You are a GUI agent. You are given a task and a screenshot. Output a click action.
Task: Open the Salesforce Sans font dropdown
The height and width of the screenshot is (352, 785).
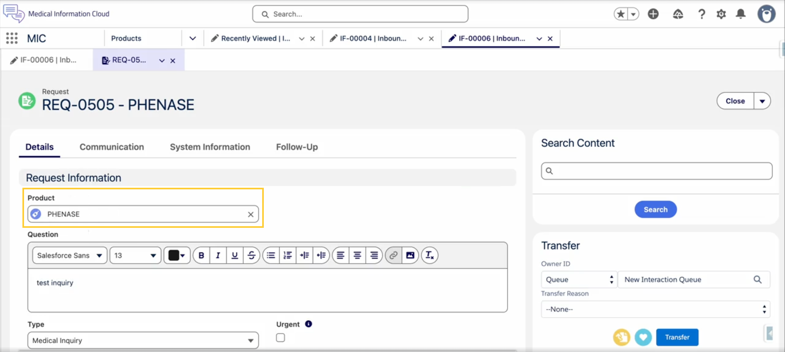[x=70, y=255]
